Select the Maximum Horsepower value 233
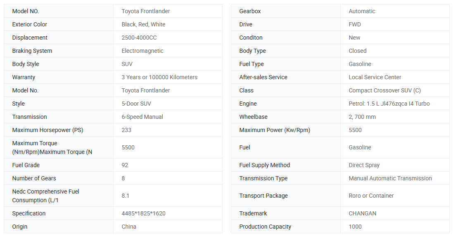453x241 pixels. point(126,130)
